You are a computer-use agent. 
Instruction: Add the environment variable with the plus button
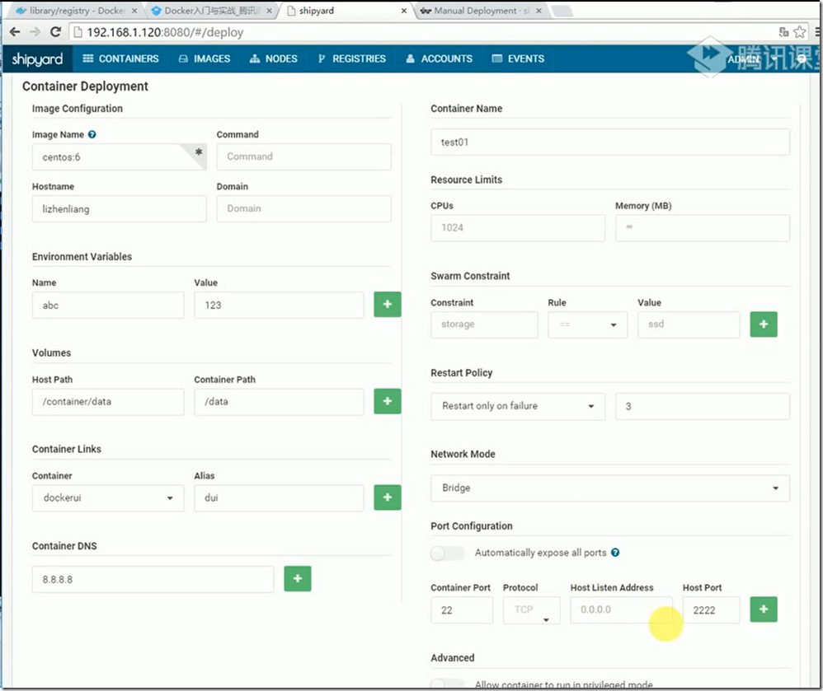(x=388, y=305)
